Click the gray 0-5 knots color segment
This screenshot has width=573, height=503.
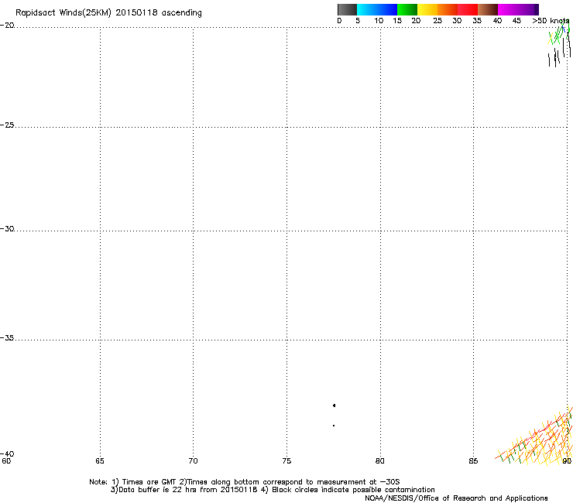tap(347, 9)
